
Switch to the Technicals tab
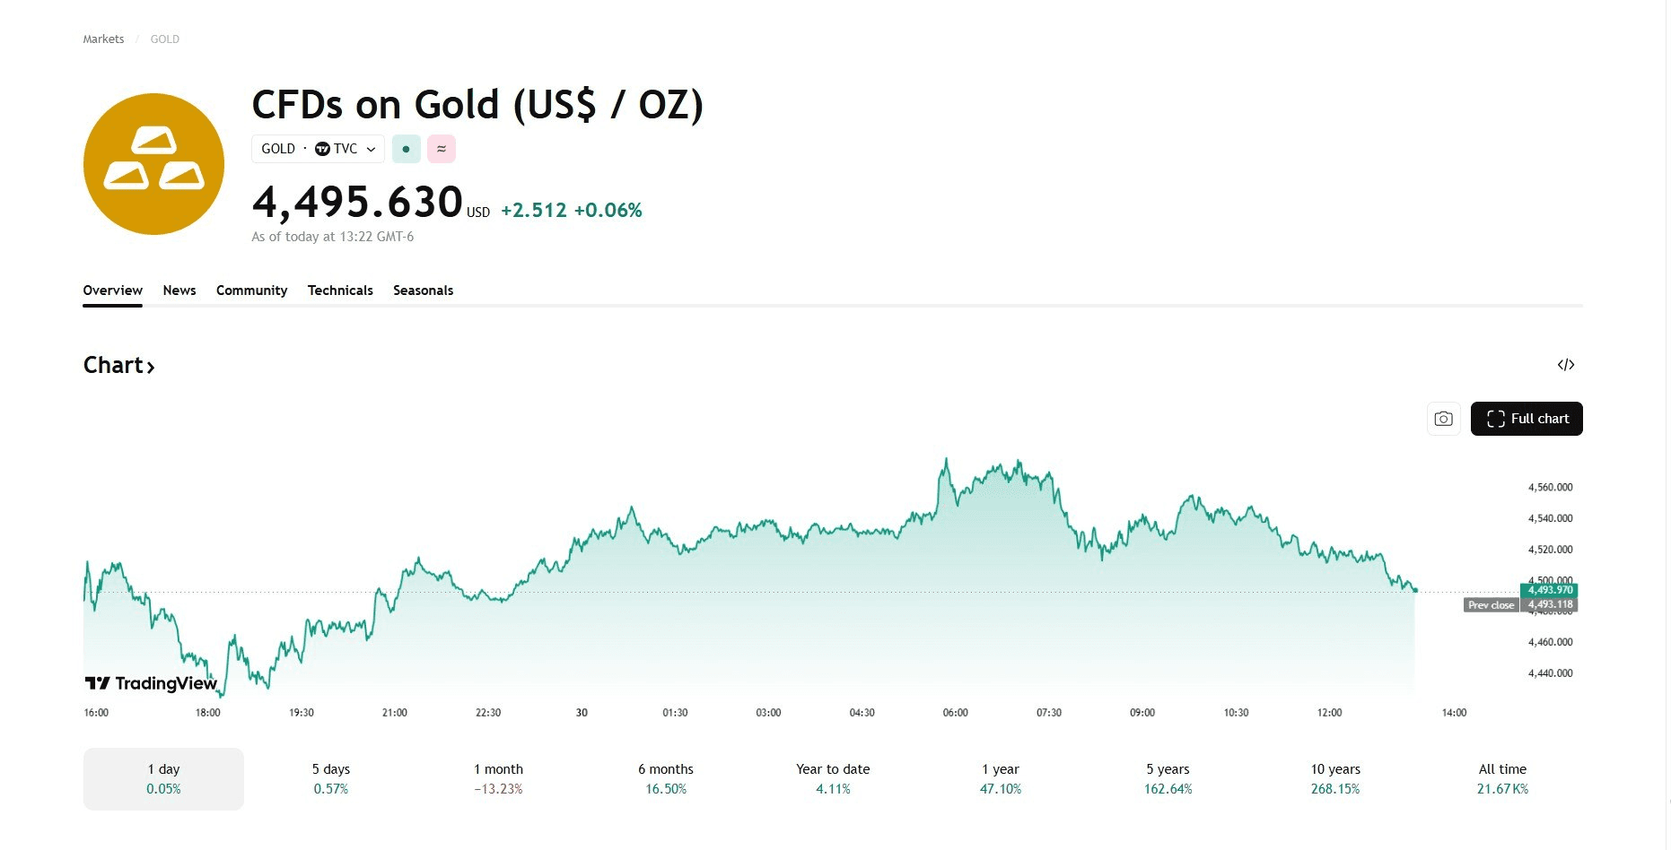pos(340,291)
